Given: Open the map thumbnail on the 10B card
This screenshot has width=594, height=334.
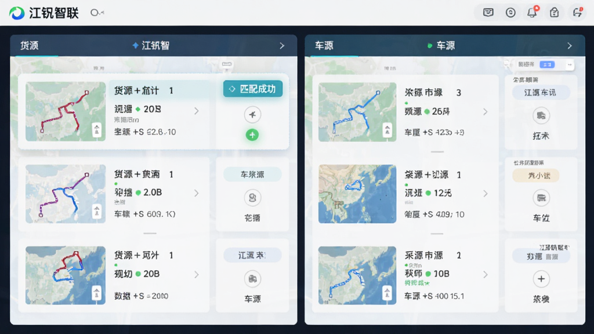Looking at the screenshot, I should 357,275.
